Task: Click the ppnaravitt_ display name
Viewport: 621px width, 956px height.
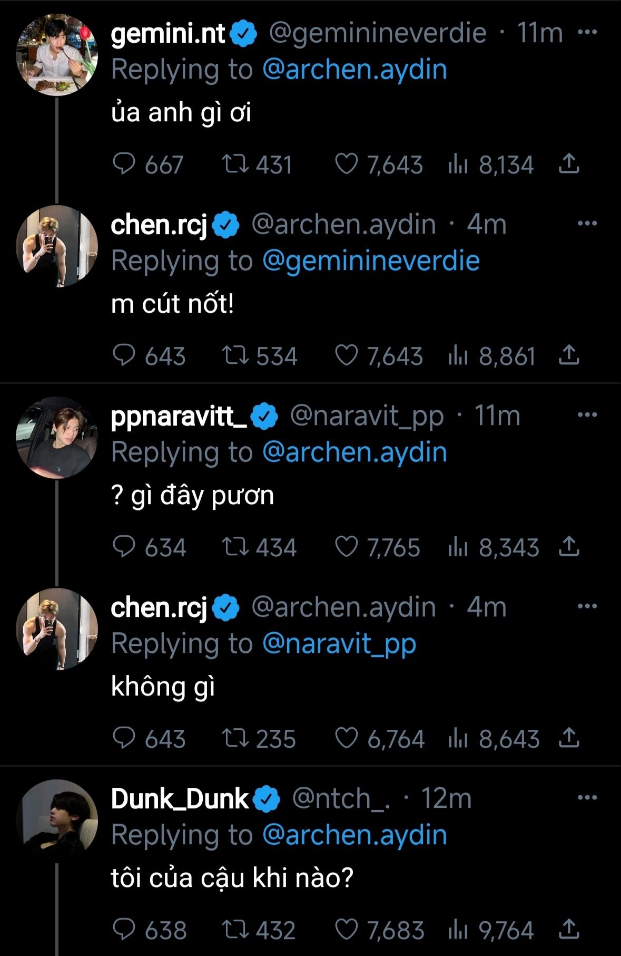Action: (179, 416)
